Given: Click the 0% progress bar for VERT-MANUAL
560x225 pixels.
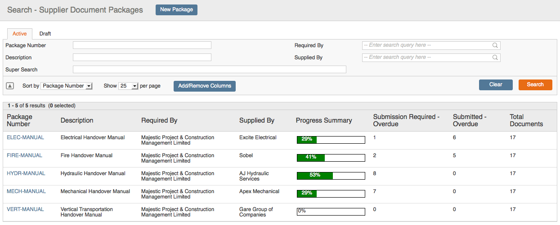Looking at the screenshot, I should pos(331,212).
